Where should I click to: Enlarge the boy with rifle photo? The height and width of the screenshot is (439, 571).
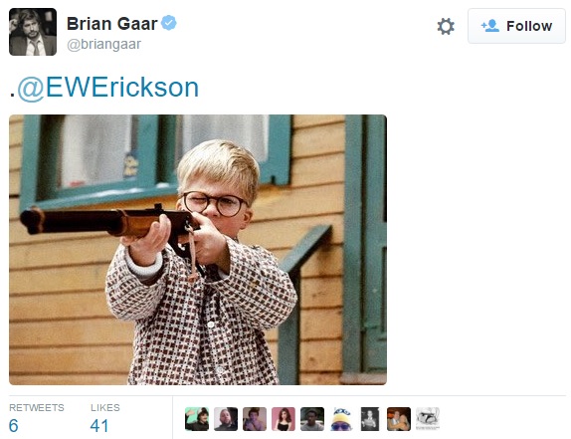point(198,250)
